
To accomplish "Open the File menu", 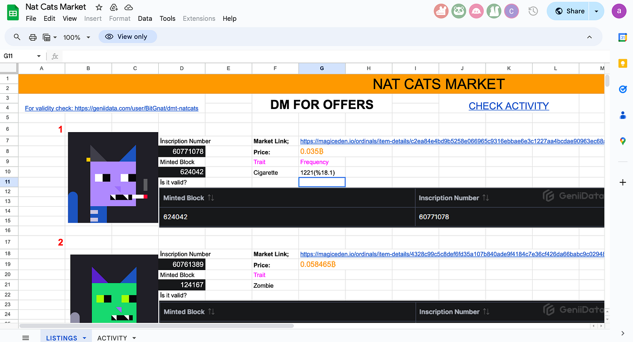I will (x=31, y=19).
